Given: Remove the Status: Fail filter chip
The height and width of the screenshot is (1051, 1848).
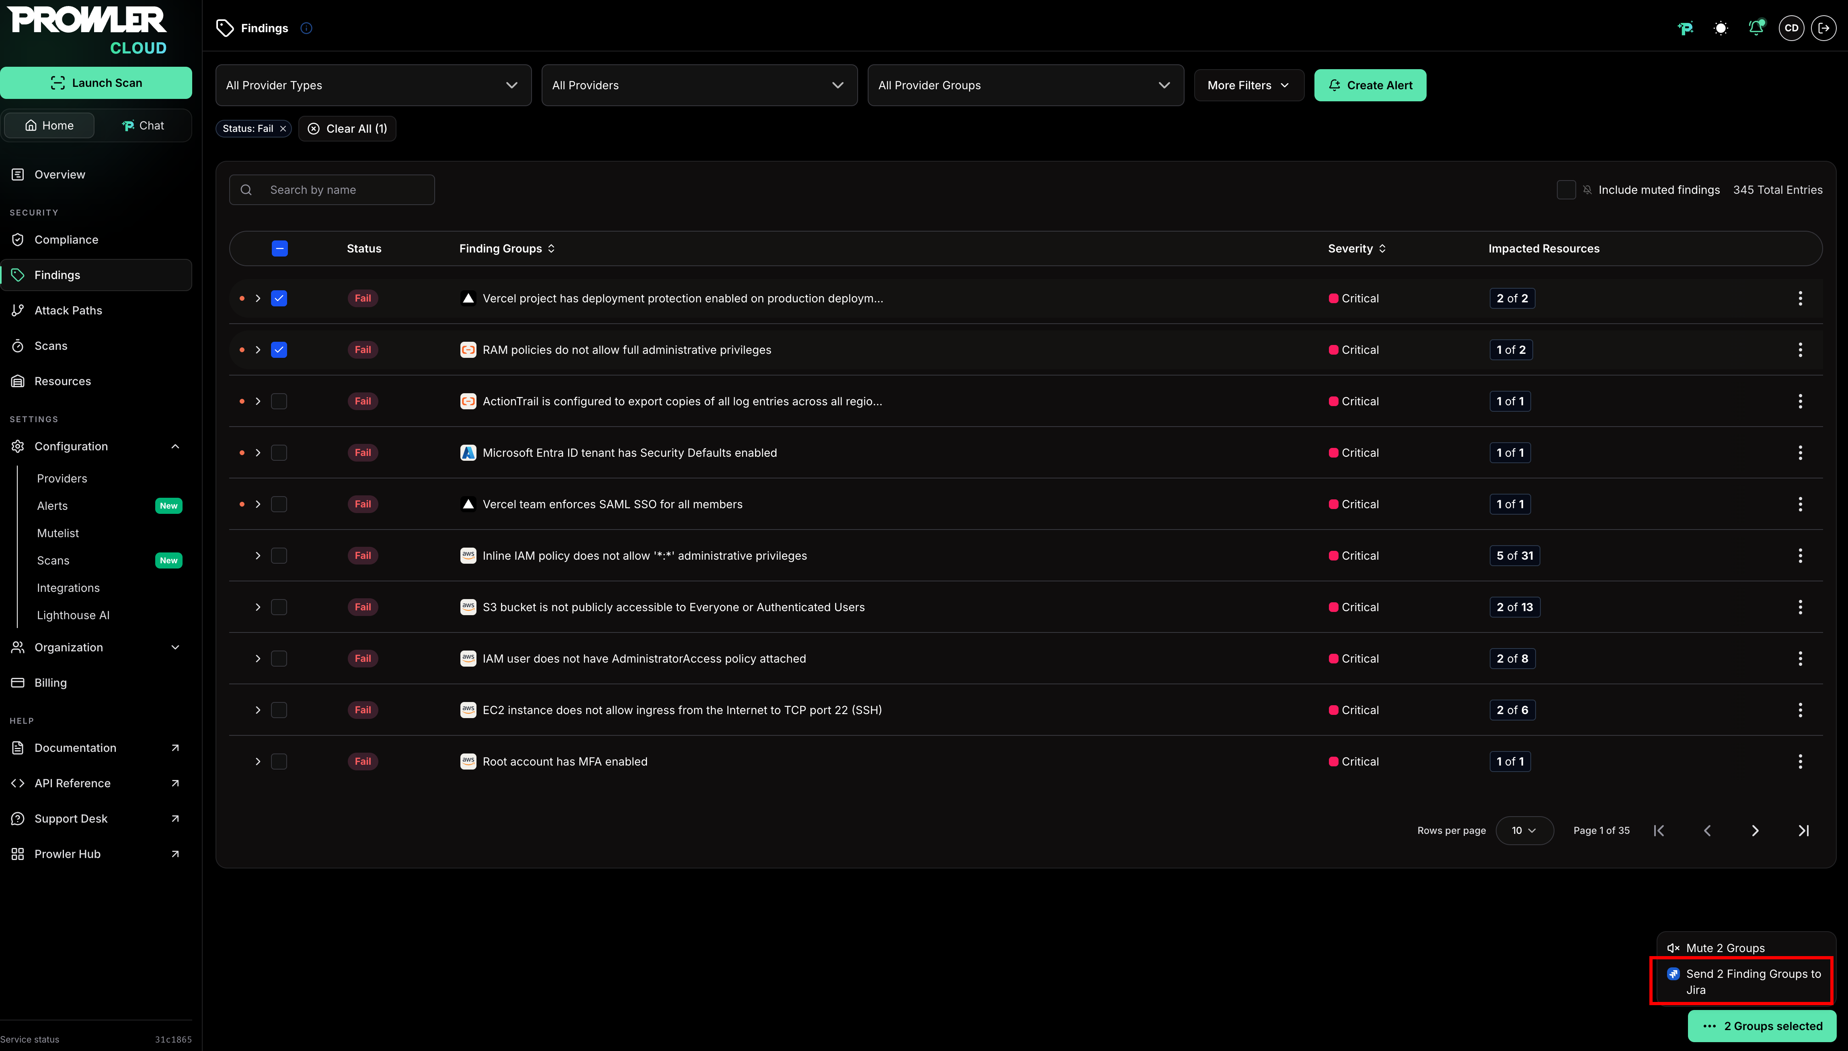Looking at the screenshot, I should click(x=283, y=129).
